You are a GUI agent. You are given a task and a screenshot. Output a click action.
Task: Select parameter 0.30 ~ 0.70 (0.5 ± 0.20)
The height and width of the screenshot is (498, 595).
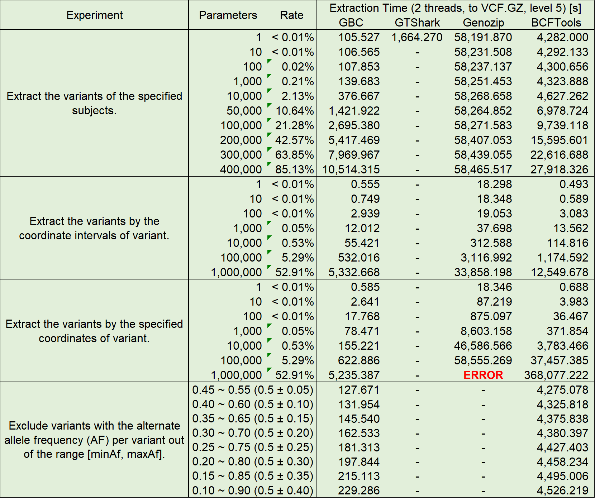253,433
